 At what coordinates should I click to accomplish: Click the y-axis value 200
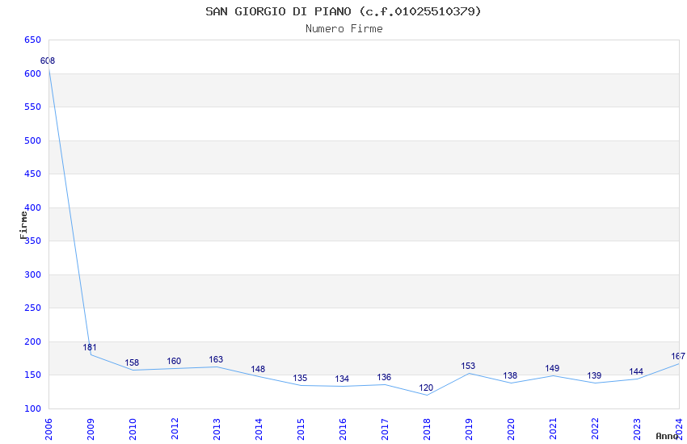pyautogui.click(x=33, y=341)
